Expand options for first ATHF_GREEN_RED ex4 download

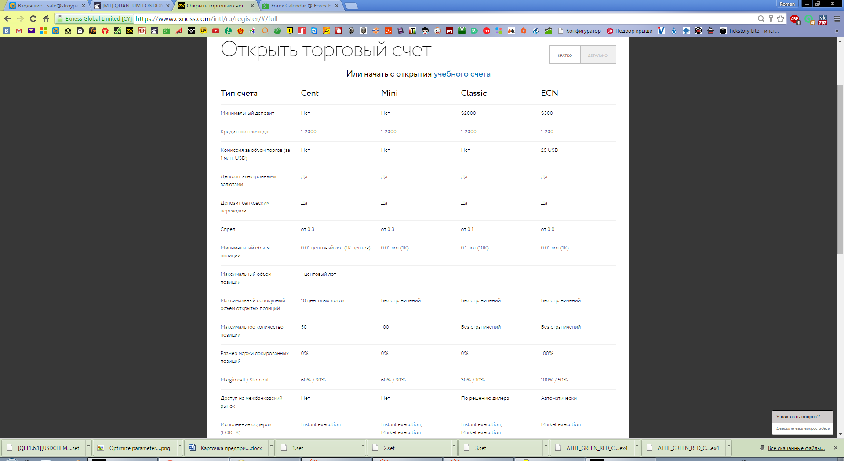[x=637, y=448]
